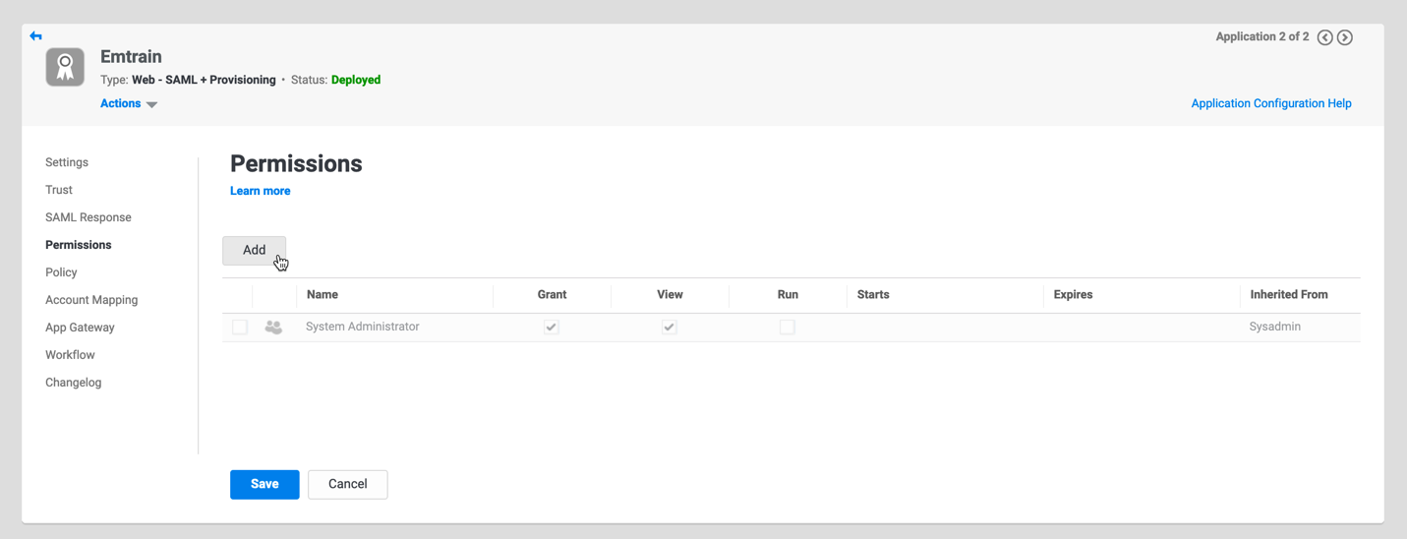The height and width of the screenshot is (539, 1407).
Task: Enable Run checkbox for System Administrator
Action: tap(788, 328)
